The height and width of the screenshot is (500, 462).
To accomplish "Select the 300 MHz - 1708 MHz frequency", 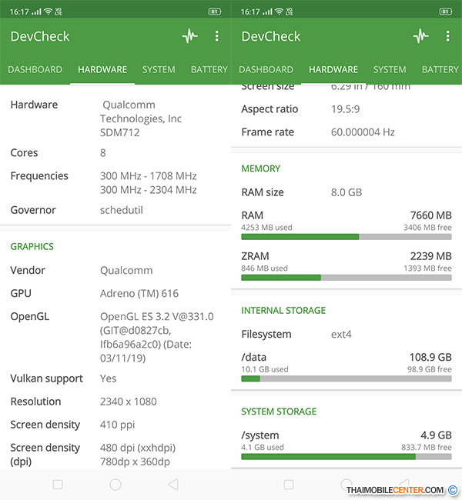I will pos(149,175).
